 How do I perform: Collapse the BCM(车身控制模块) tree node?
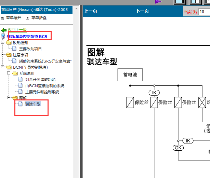click(2, 67)
